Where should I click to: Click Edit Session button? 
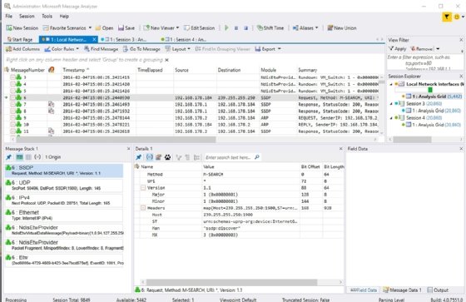coord(199,28)
